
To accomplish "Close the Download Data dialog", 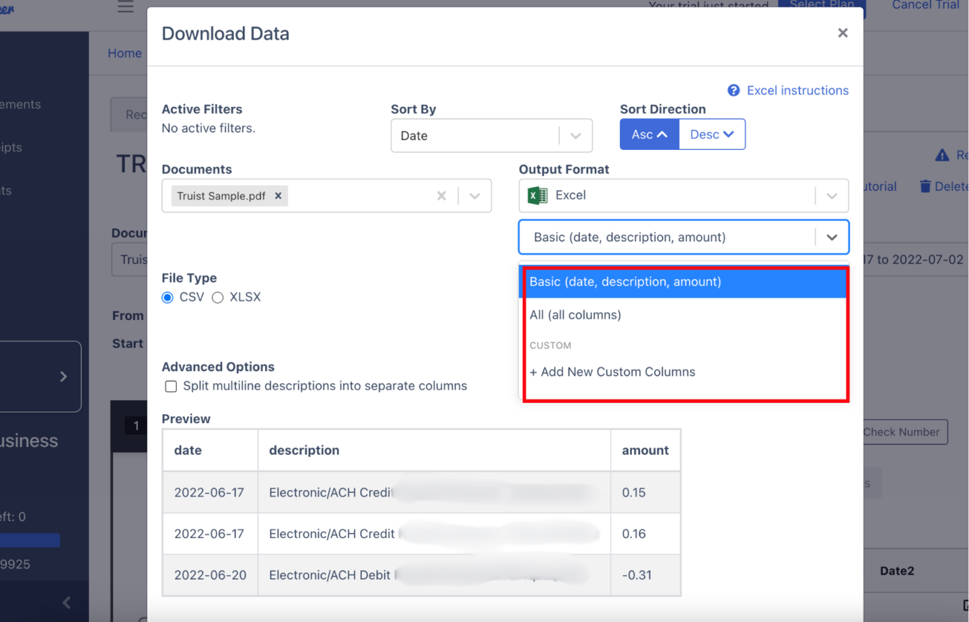I will point(842,33).
